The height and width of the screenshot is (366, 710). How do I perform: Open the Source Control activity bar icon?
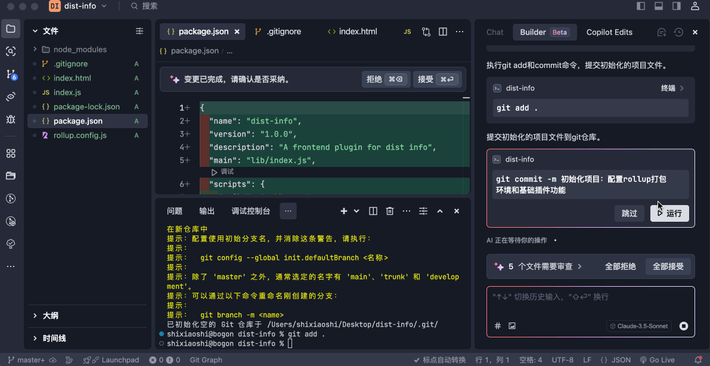11,74
